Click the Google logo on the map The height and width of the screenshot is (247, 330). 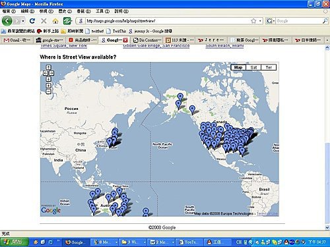click(x=51, y=210)
